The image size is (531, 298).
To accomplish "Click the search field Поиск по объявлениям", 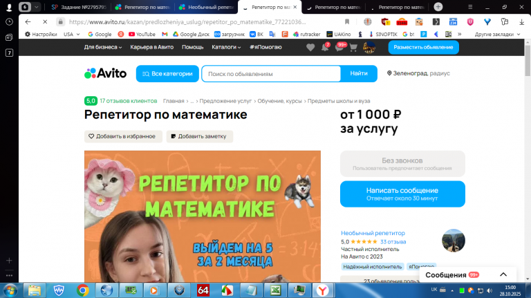I will click(271, 74).
